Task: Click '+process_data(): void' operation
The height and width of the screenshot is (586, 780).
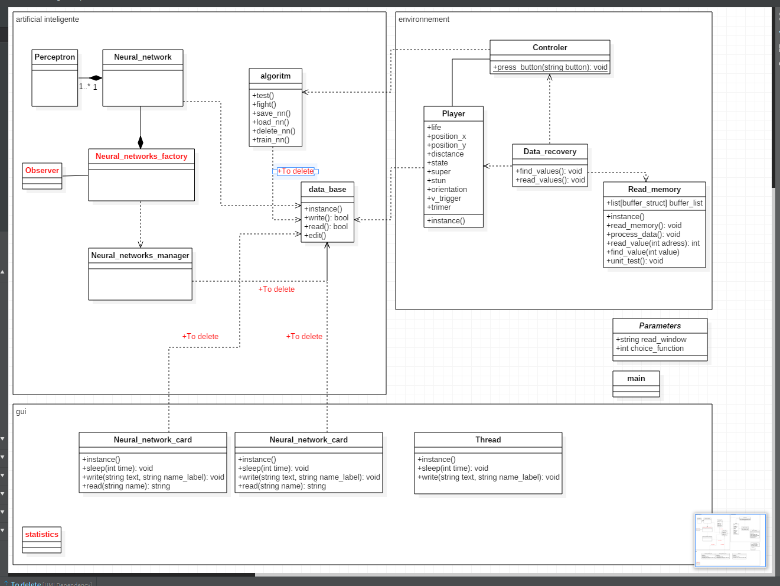Action: point(644,235)
